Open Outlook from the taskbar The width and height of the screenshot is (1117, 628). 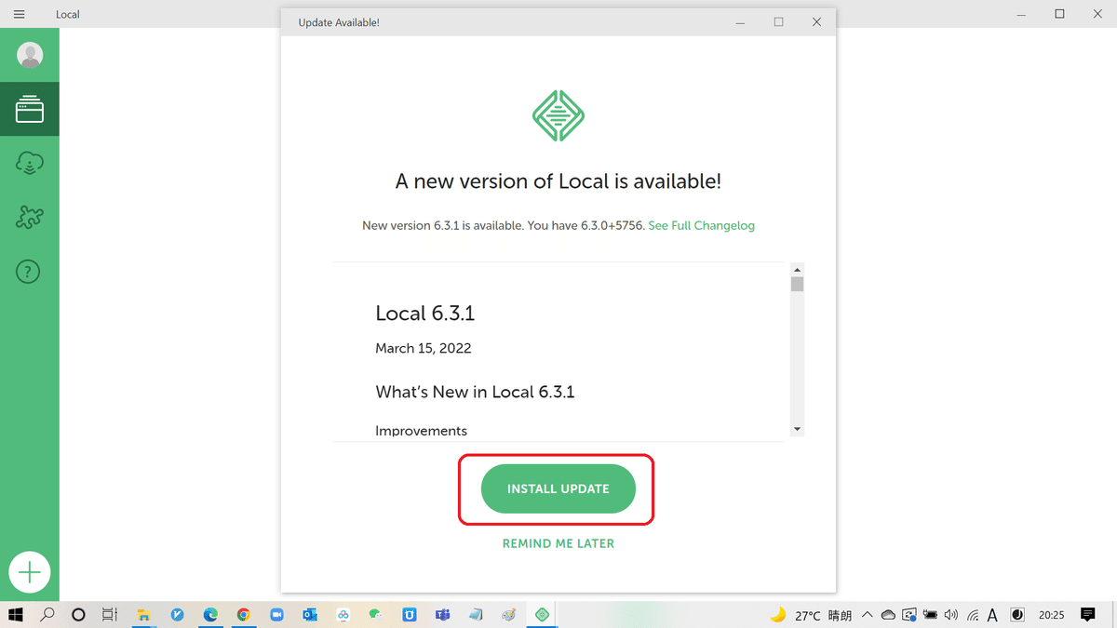310,615
